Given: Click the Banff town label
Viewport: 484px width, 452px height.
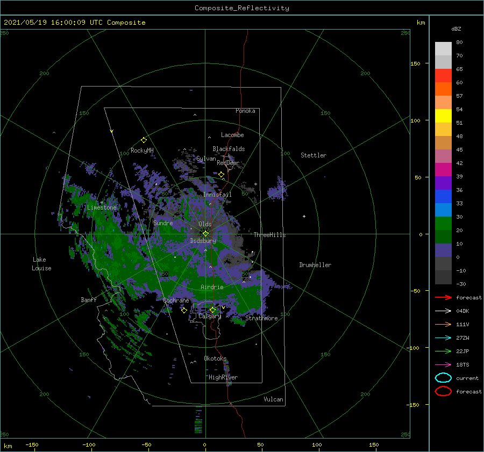Looking at the screenshot, I should (89, 299).
